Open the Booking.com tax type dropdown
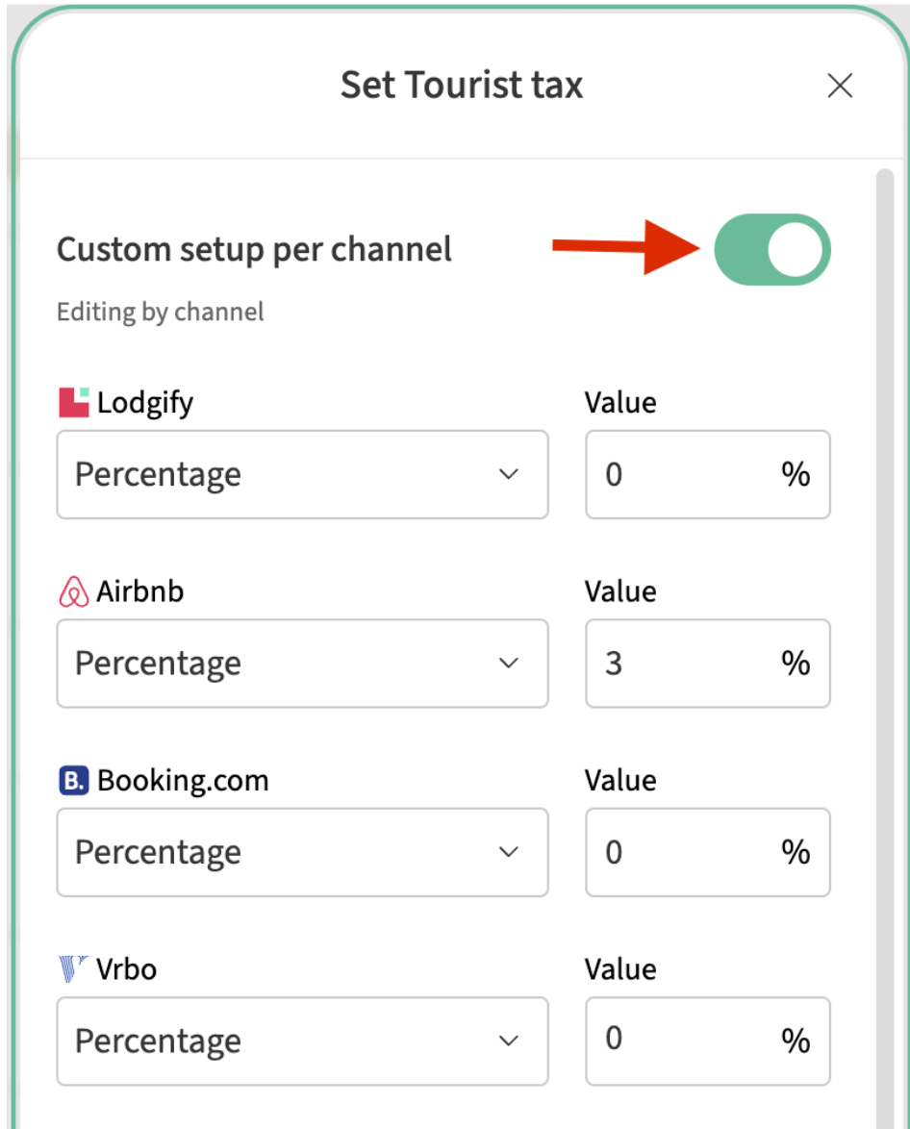Screen dimensions: 910x1129 [302, 852]
